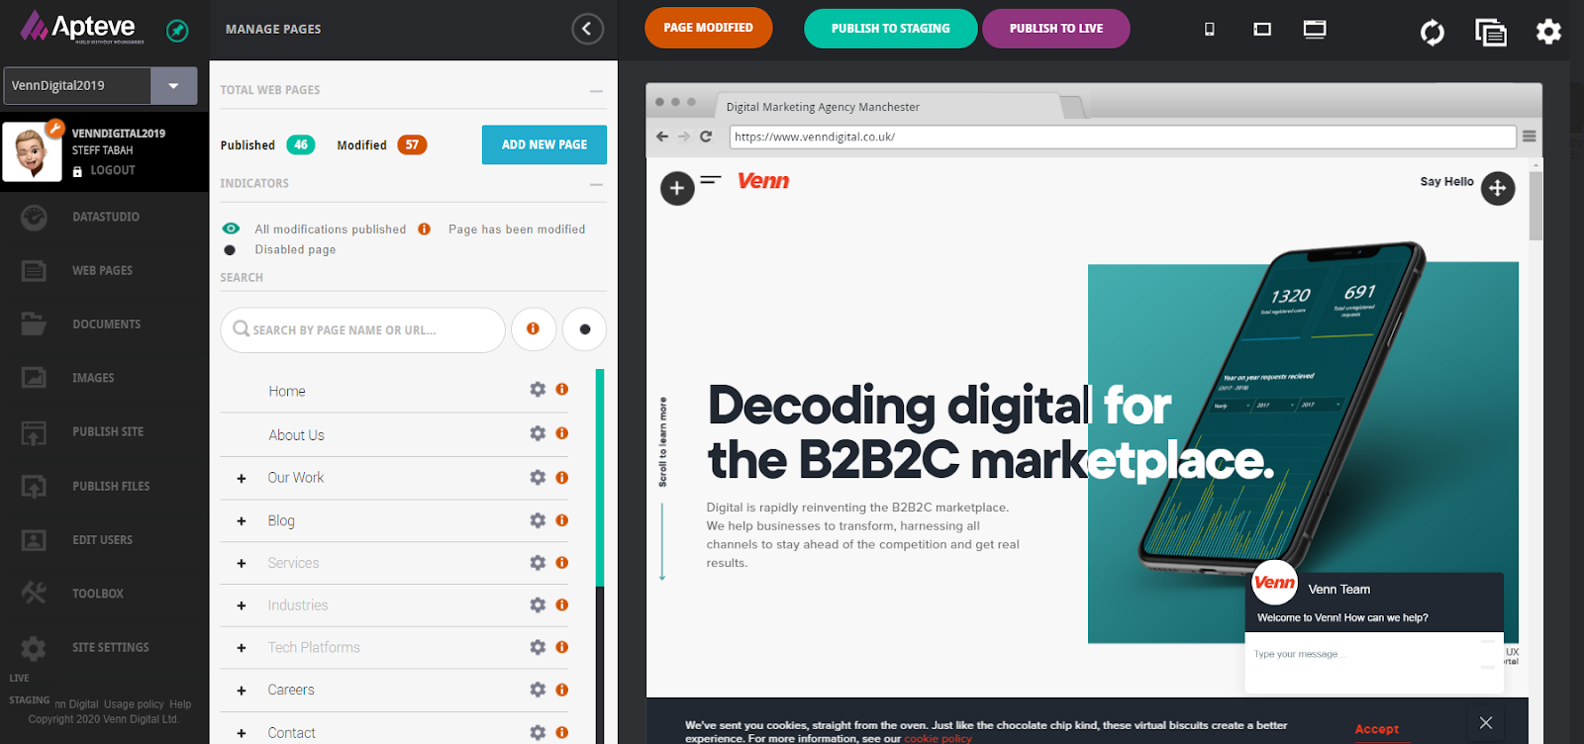Switch to tablet device preview
Screen dimensions: 1584x744
point(1262,29)
